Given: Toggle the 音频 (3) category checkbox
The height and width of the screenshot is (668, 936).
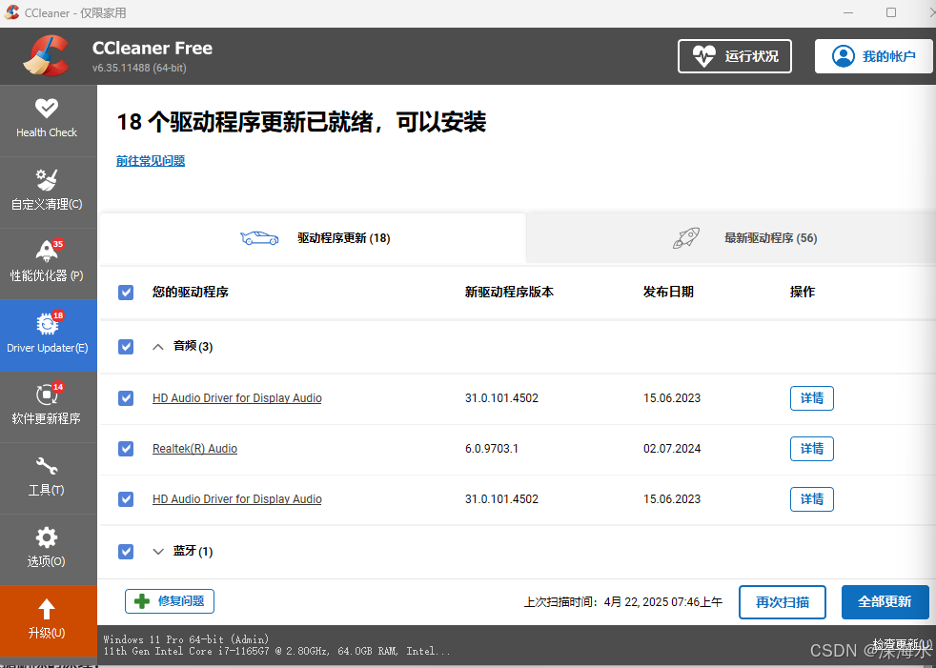Looking at the screenshot, I should (126, 347).
